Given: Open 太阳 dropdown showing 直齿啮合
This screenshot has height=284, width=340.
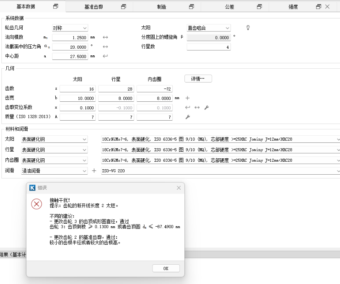Looking at the screenshot, I should tap(209, 28).
